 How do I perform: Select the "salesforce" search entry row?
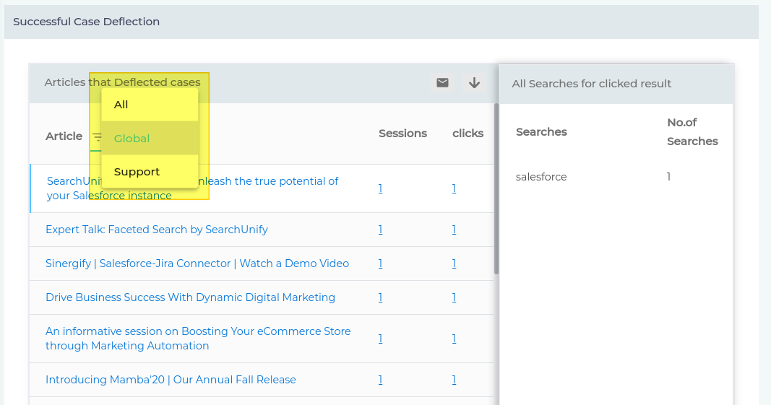[x=541, y=177]
